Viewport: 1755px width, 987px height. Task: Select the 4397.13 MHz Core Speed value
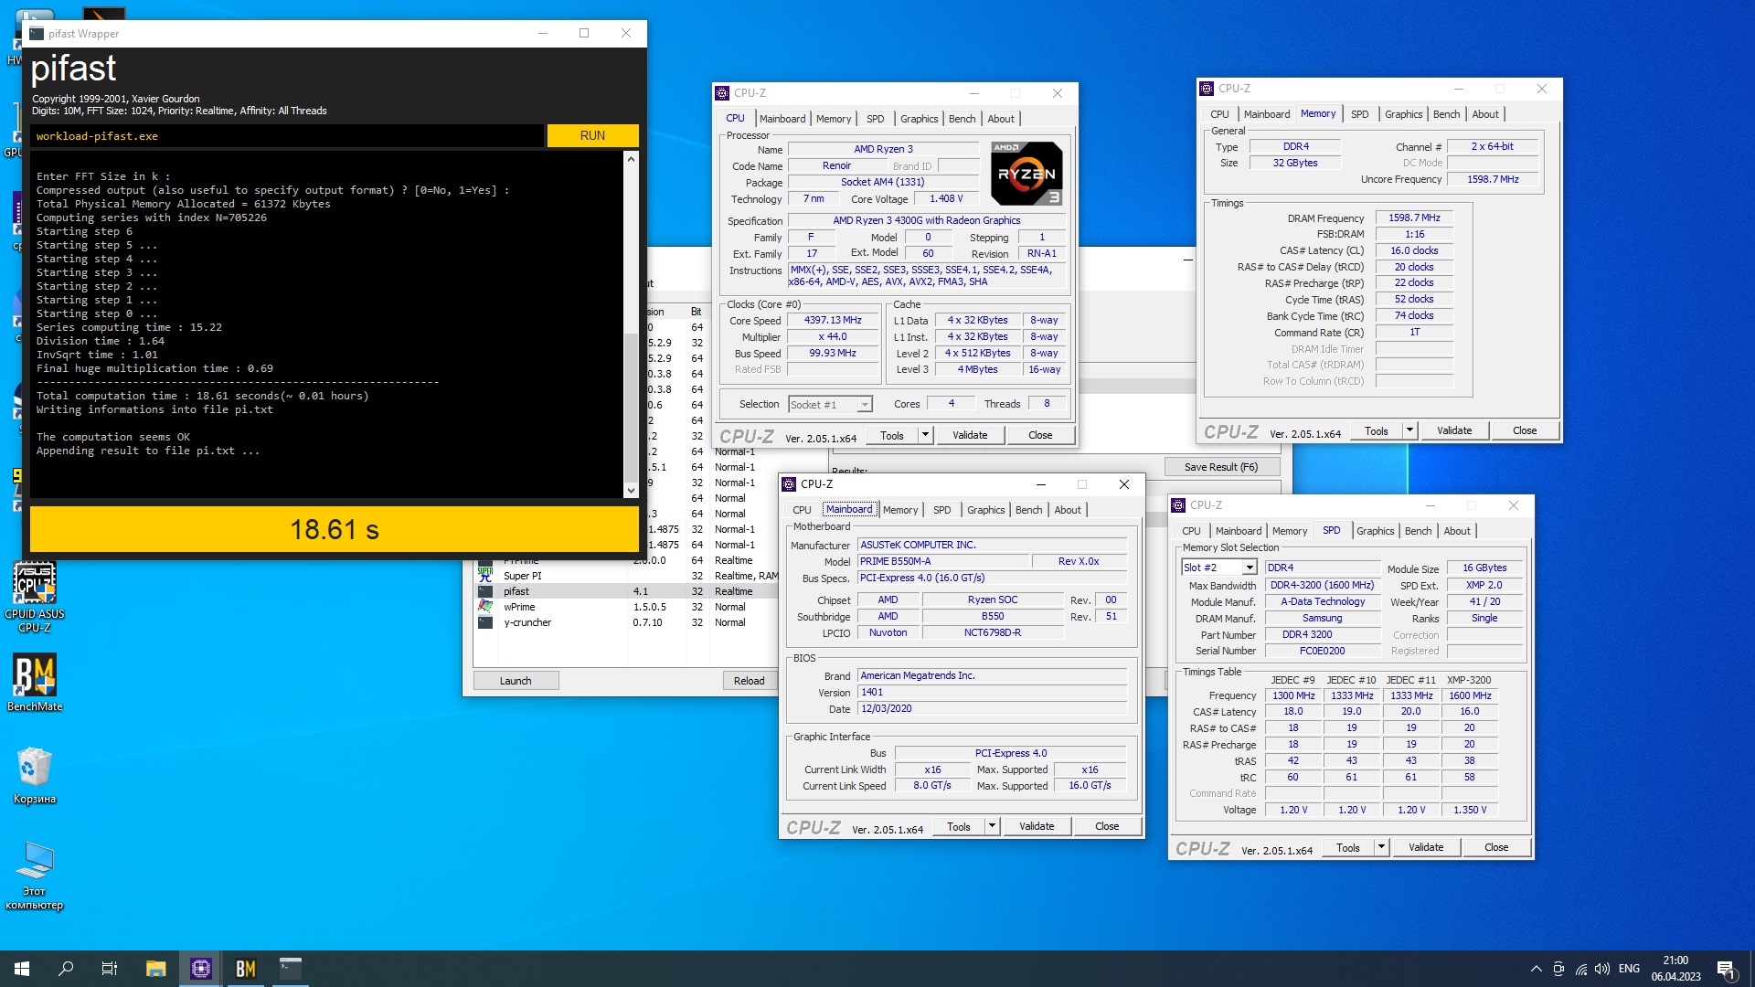pyautogui.click(x=832, y=321)
